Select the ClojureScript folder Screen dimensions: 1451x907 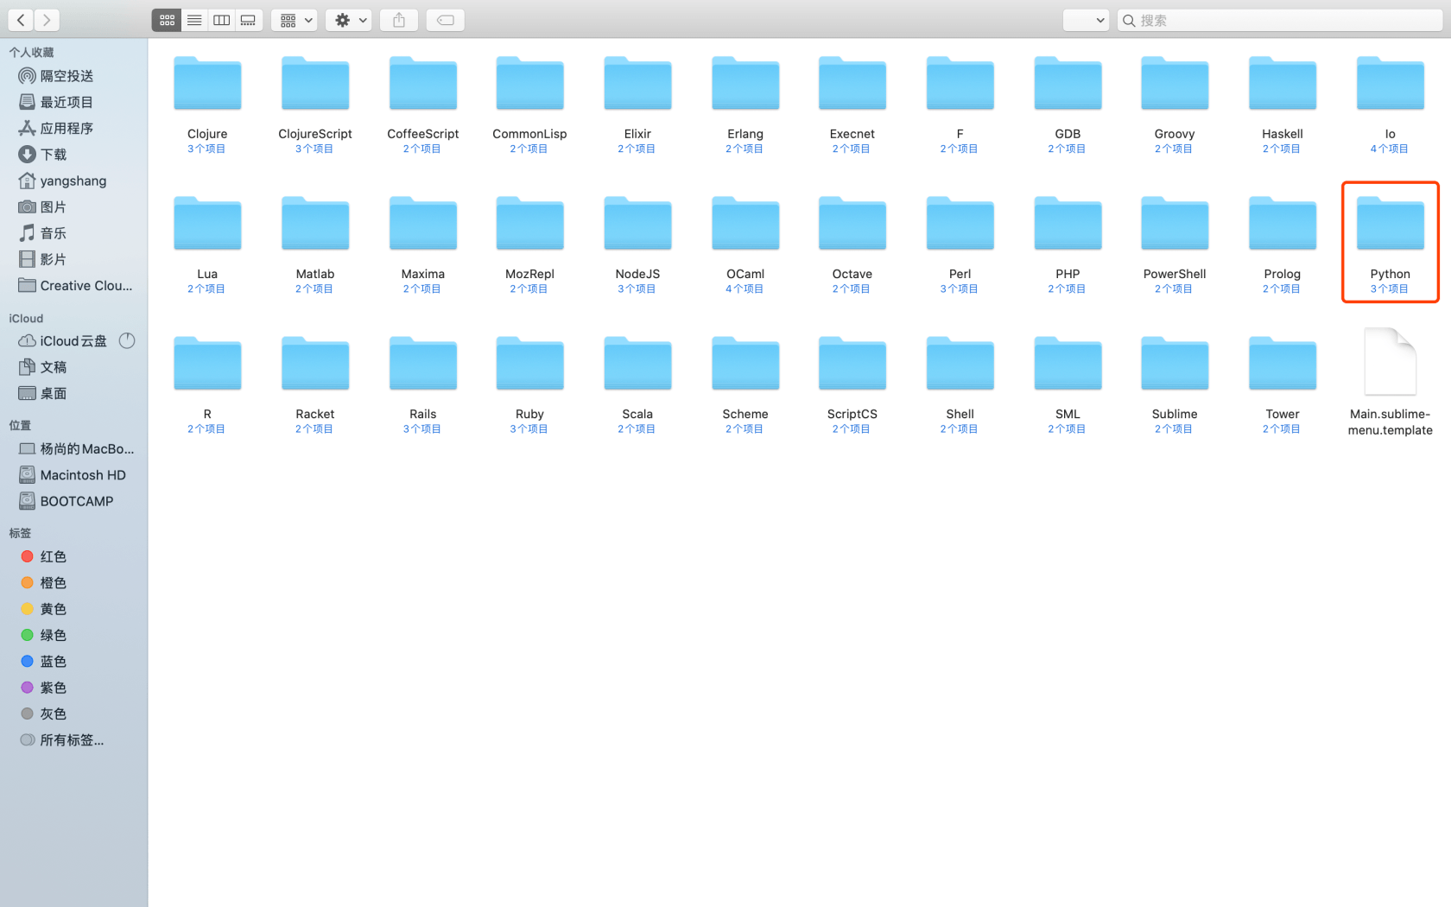point(315,84)
